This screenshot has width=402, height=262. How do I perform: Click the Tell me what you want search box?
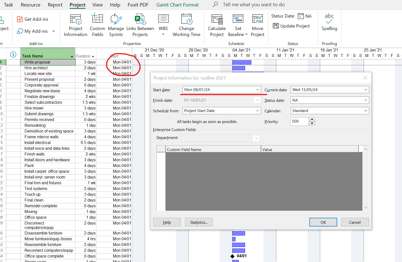[253, 4]
